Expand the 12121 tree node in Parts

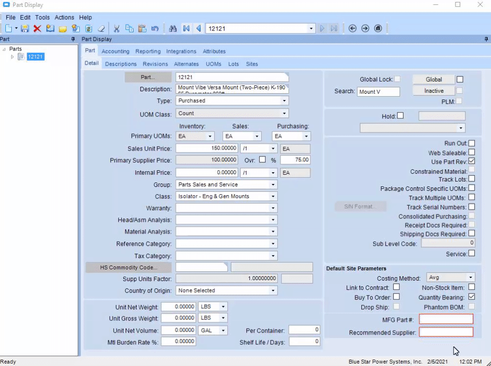pos(13,57)
